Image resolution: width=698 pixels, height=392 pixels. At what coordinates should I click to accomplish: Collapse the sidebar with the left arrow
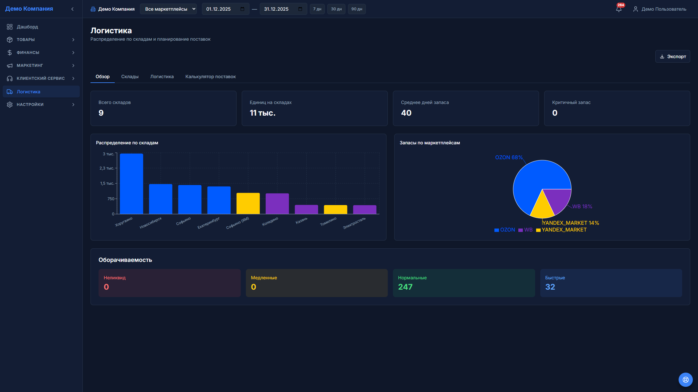[72, 9]
